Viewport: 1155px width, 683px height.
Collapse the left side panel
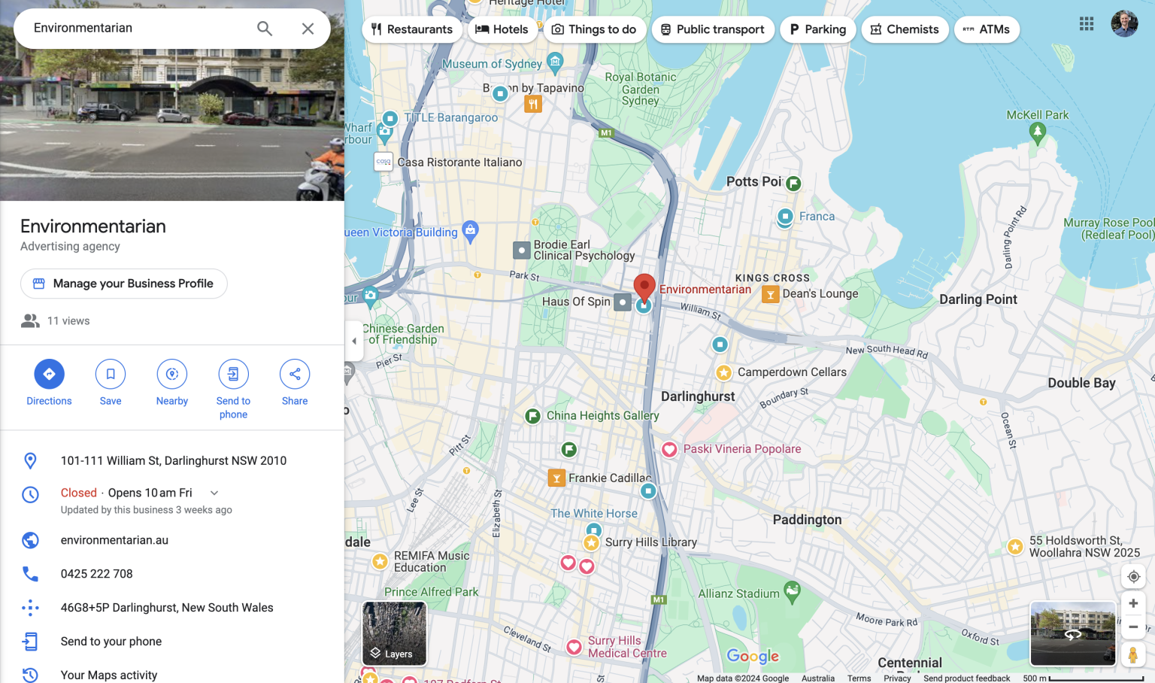354,341
